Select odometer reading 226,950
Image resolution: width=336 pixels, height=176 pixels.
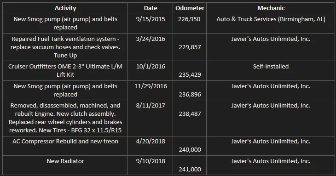(x=189, y=19)
